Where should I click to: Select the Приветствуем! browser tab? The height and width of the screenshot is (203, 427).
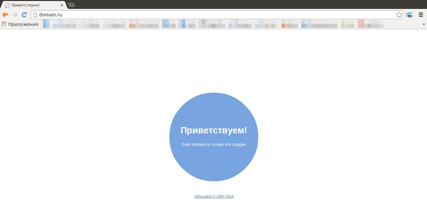point(30,5)
